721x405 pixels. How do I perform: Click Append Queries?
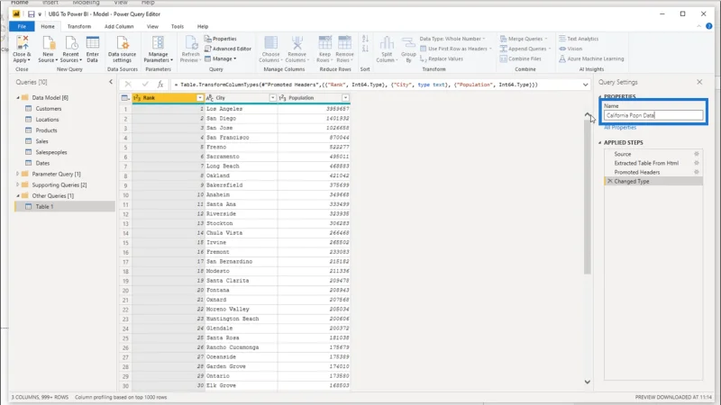[x=525, y=49]
